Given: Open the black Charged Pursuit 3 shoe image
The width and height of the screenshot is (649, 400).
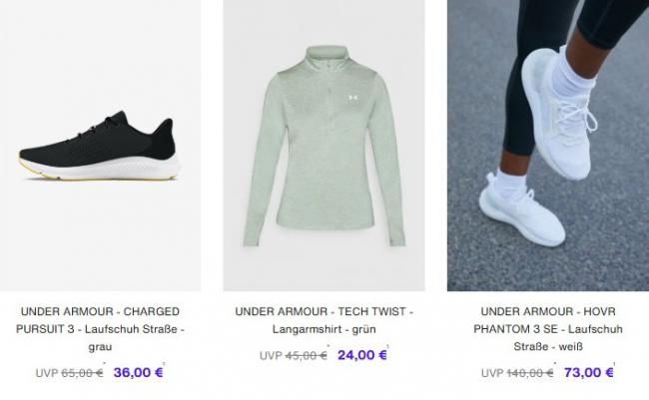Looking at the screenshot, I should (100, 146).
